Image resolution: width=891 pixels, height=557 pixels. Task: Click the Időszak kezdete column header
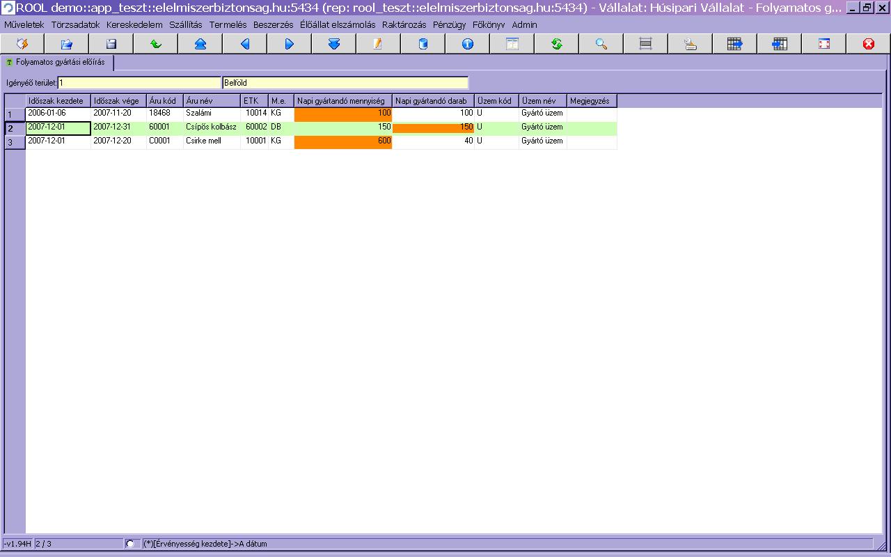pyautogui.click(x=58, y=101)
